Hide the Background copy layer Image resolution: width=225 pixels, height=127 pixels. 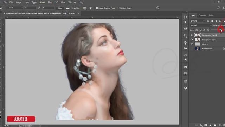point(192,40)
